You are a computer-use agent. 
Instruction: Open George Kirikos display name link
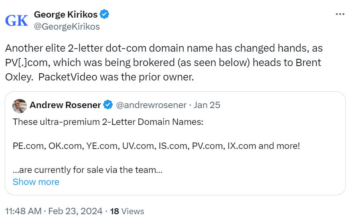pos(66,15)
